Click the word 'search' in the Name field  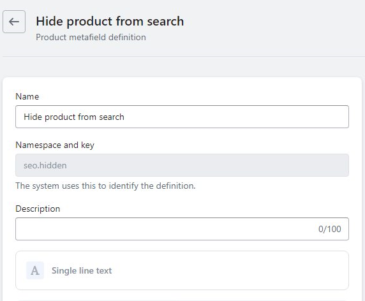[112, 117]
